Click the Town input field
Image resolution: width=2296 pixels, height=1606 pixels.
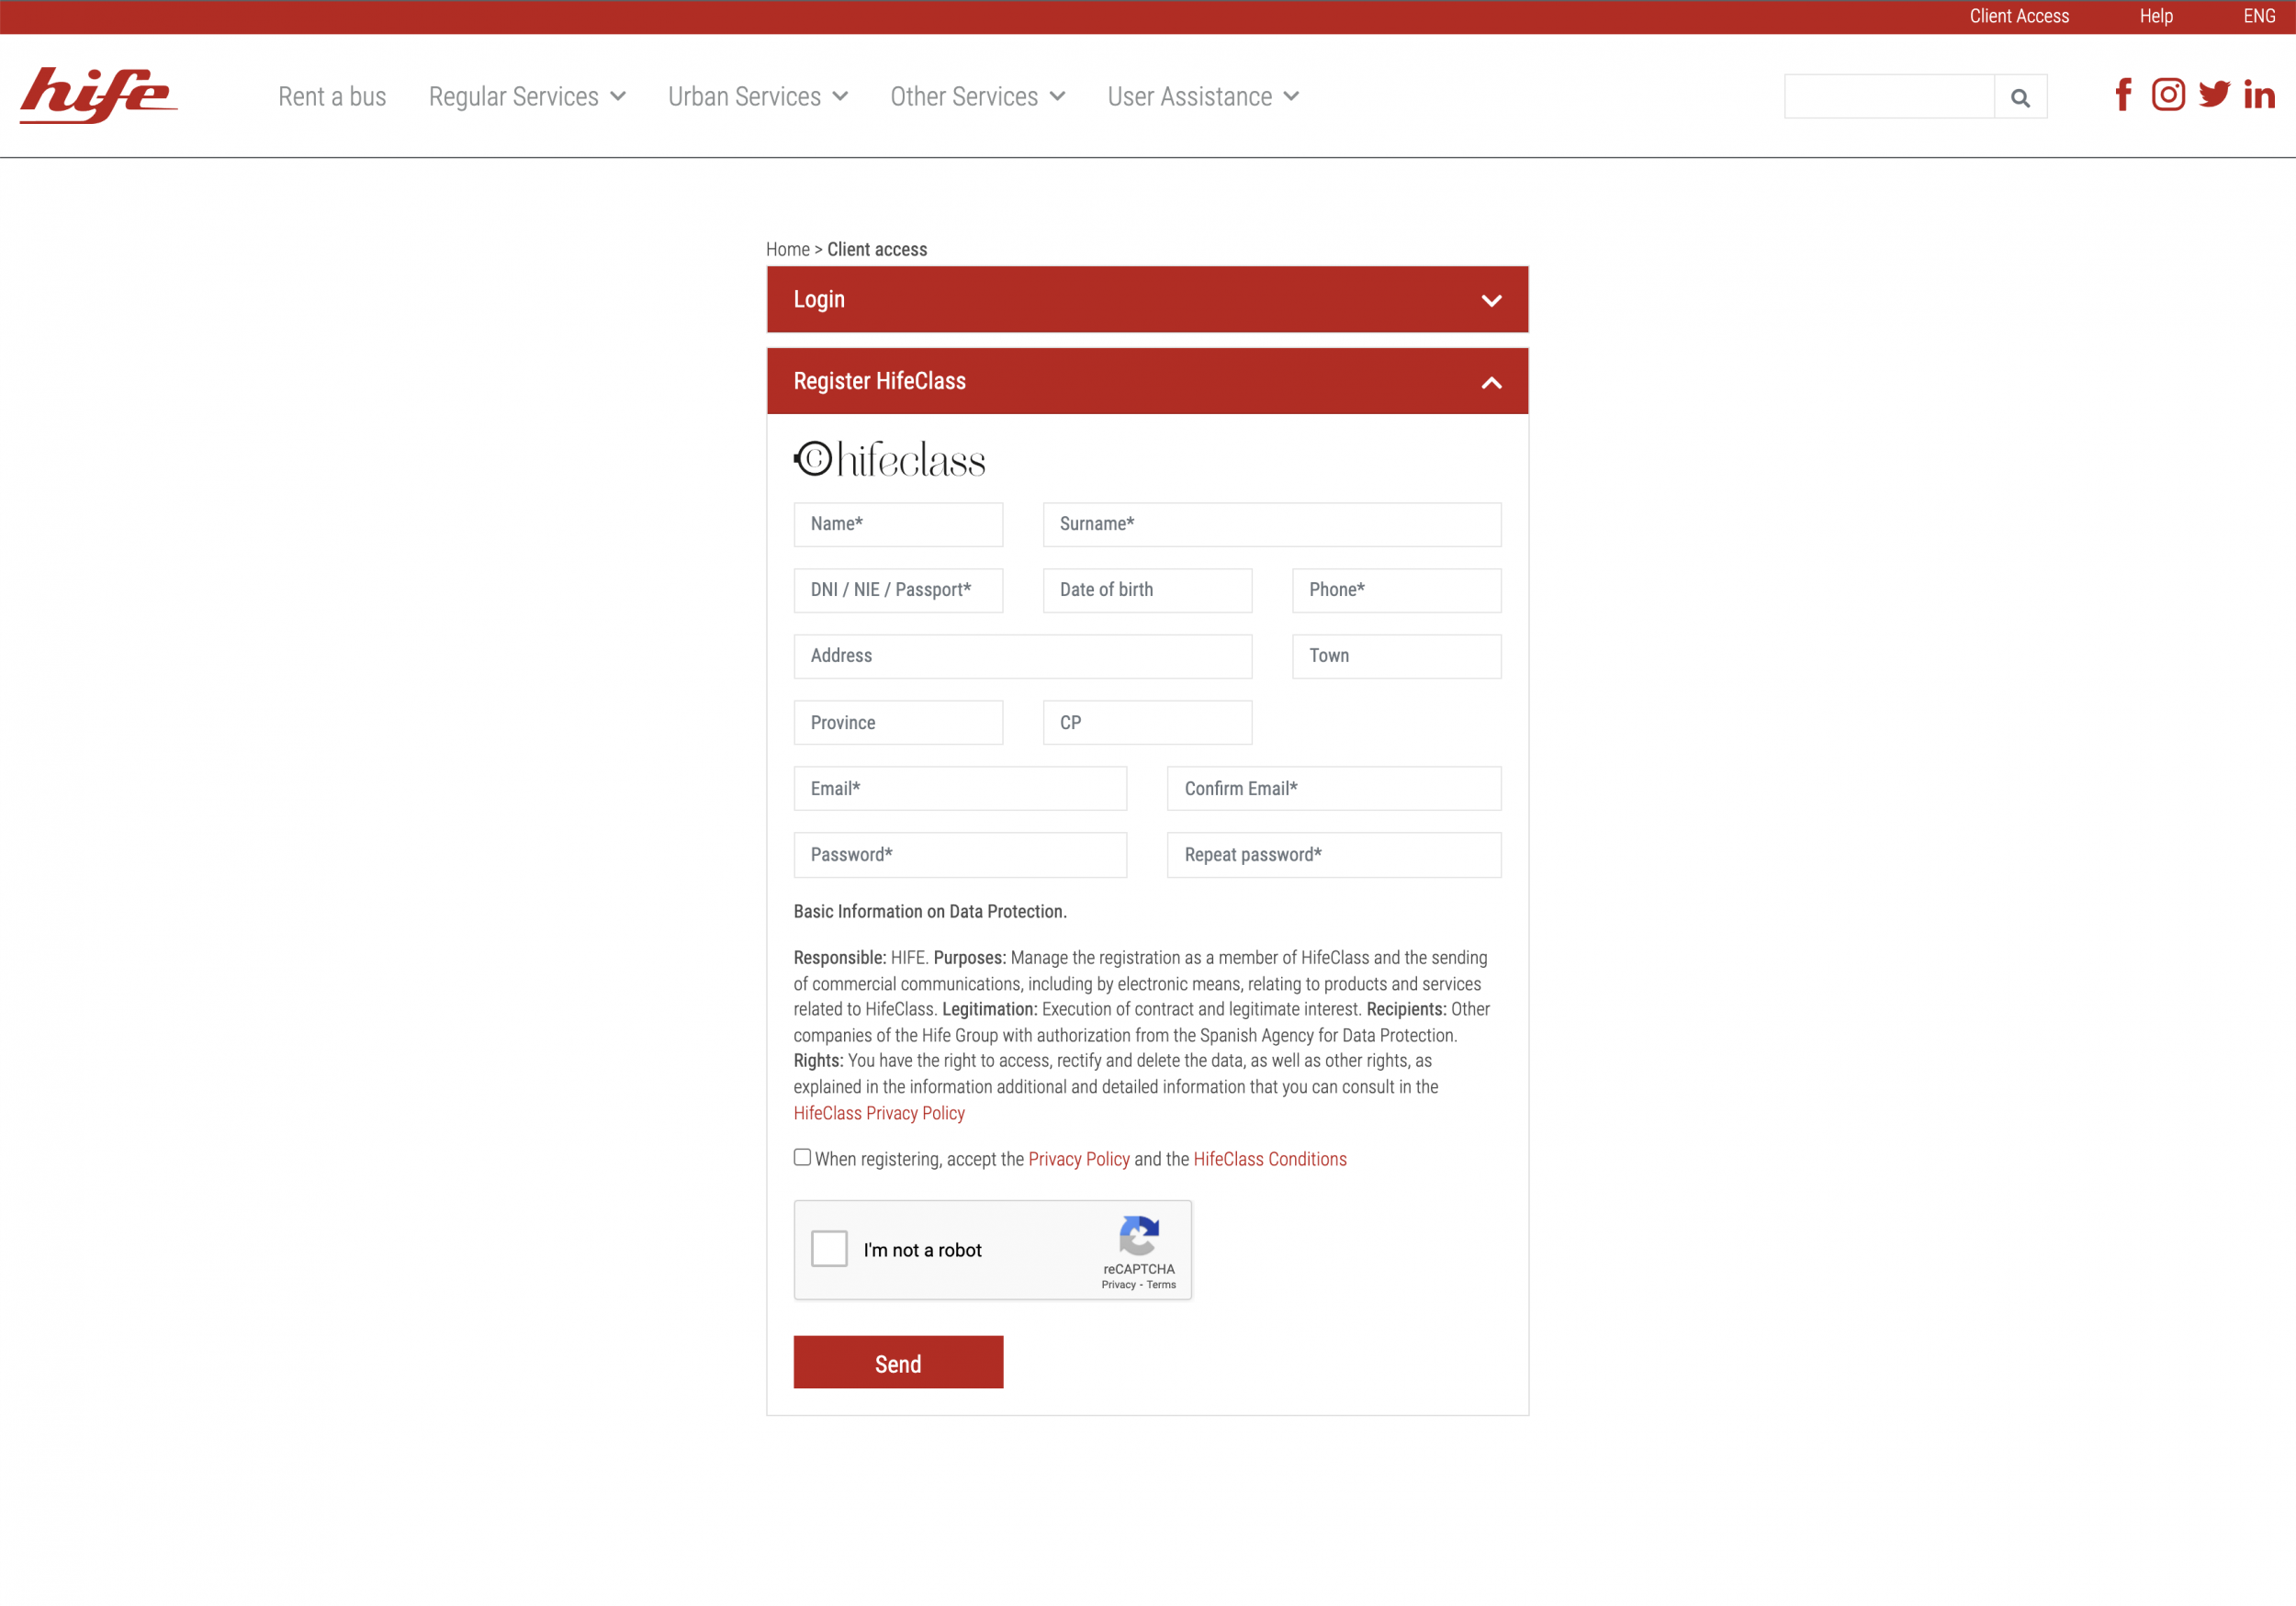(x=1396, y=657)
